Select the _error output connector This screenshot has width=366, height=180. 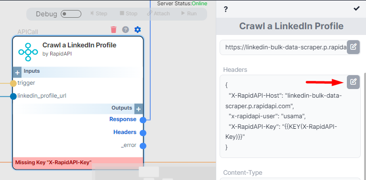pos(143,146)
